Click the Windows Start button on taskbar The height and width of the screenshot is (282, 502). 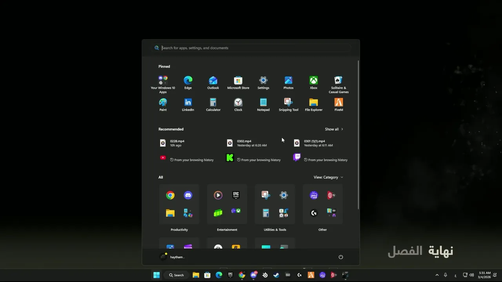click(x=156, y=275)
